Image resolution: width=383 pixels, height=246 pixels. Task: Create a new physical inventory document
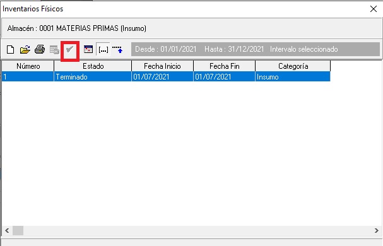10,50
